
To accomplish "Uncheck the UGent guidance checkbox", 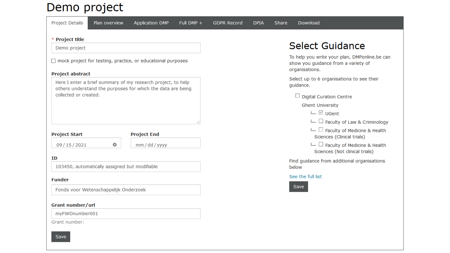I will (321, 113).
